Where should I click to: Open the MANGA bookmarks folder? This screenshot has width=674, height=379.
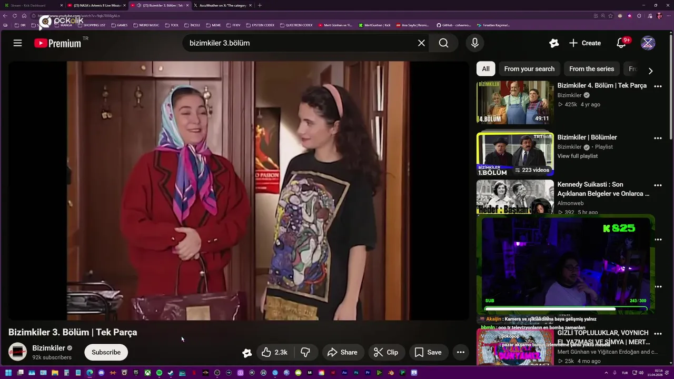tap(63, 25)
